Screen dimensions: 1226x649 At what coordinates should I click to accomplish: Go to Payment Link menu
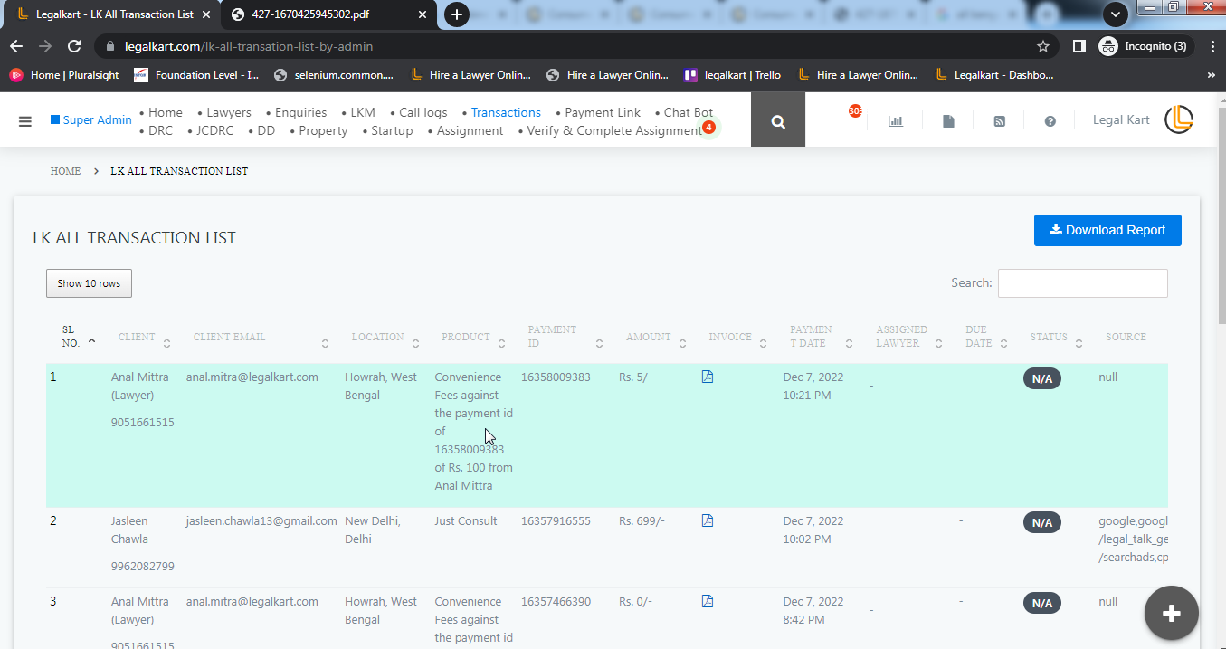(x=602, y=112)
